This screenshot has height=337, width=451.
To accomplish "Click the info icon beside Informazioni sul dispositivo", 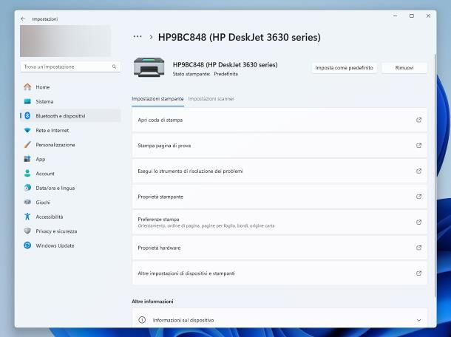I will (x=142, y=320).
